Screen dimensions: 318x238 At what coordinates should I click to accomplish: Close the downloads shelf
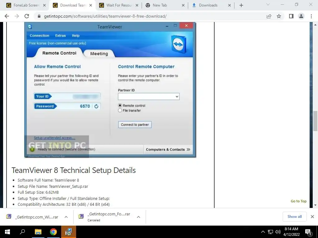[312, 217]
